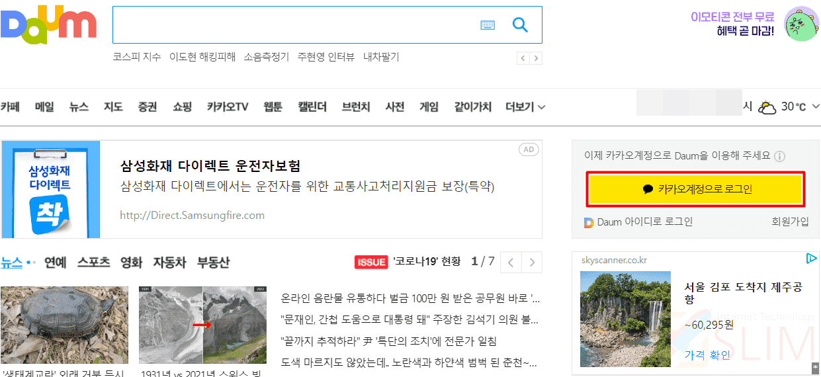Viewport: 821px width, 377px height.
Task: Open the 메일 menu
Action: pyautogui.click(x=44, y=107)
